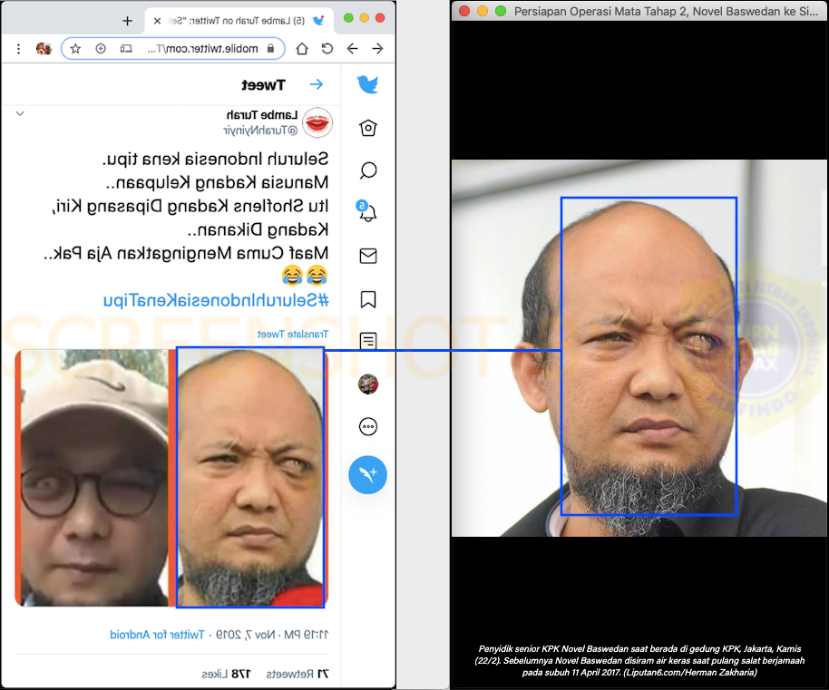
Task: Click the browser home page icon
Action: [x=302, y=48]
